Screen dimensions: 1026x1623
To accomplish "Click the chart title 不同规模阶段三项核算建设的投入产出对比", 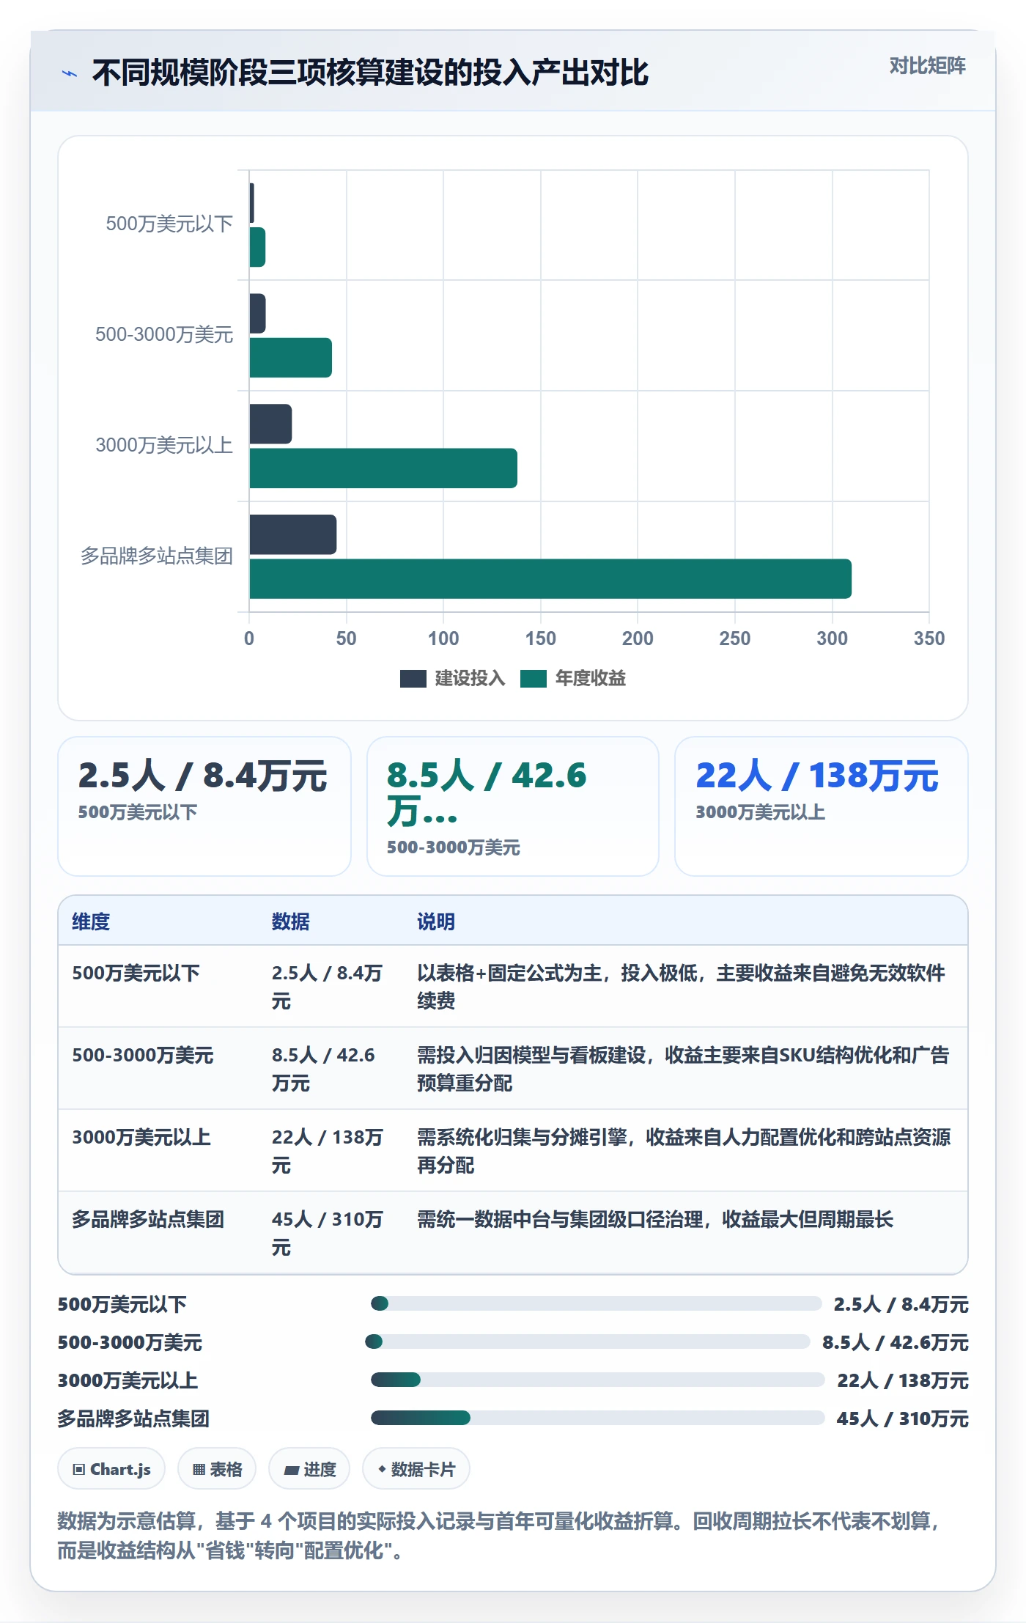I will tap(371, 73).
